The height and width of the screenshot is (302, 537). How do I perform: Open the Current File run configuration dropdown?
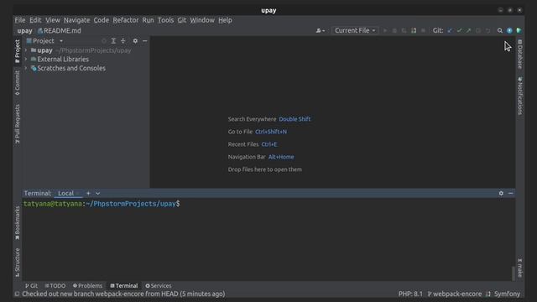tap(355, 30)
